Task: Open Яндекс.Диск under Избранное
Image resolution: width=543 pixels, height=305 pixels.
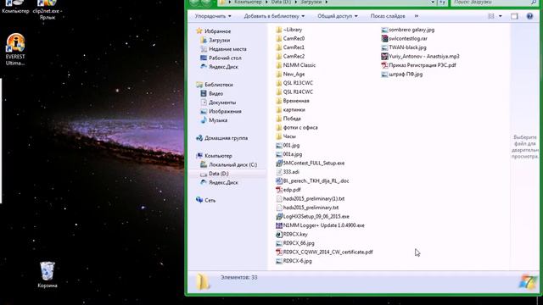Action: [x=219, y=67]
